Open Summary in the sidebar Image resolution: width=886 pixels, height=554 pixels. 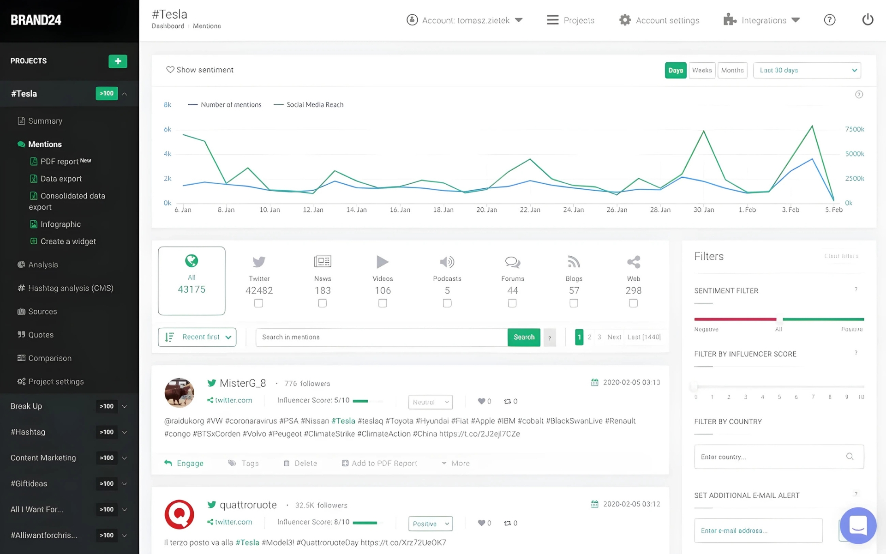(40, 121)
